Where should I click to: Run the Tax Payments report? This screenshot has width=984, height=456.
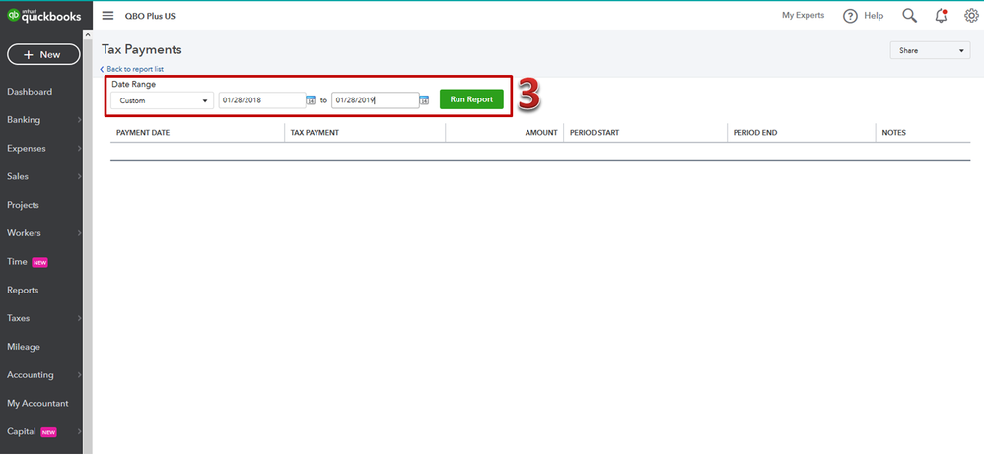pos(471,99)
